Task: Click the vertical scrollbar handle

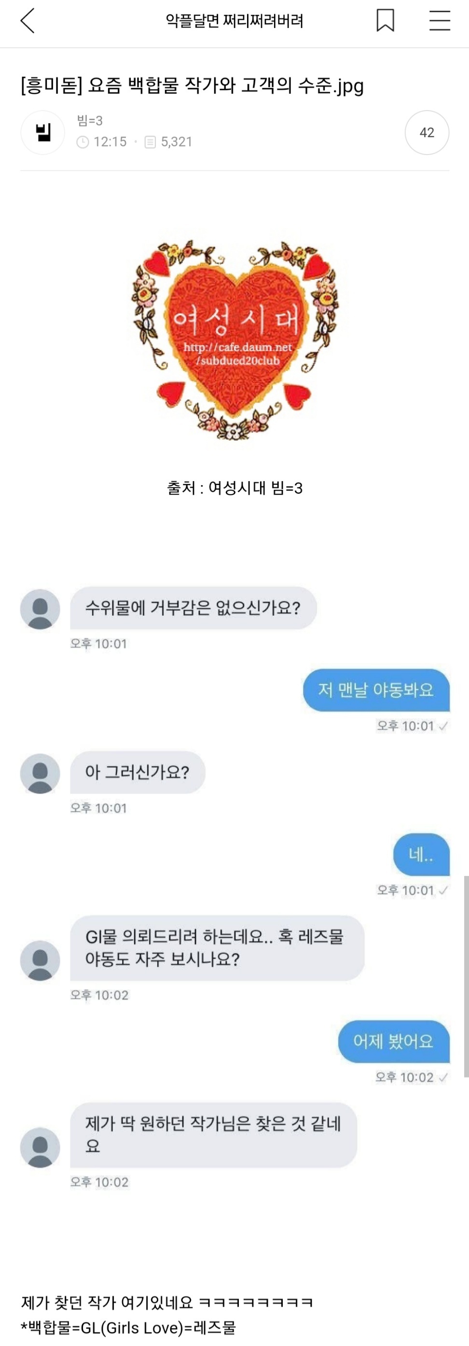Action: click(466, 976)
